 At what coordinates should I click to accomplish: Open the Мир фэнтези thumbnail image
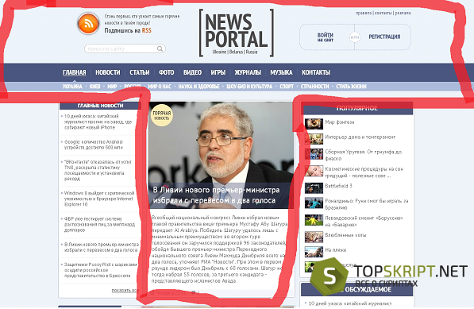pyautogui.click(x=314, y=124)
